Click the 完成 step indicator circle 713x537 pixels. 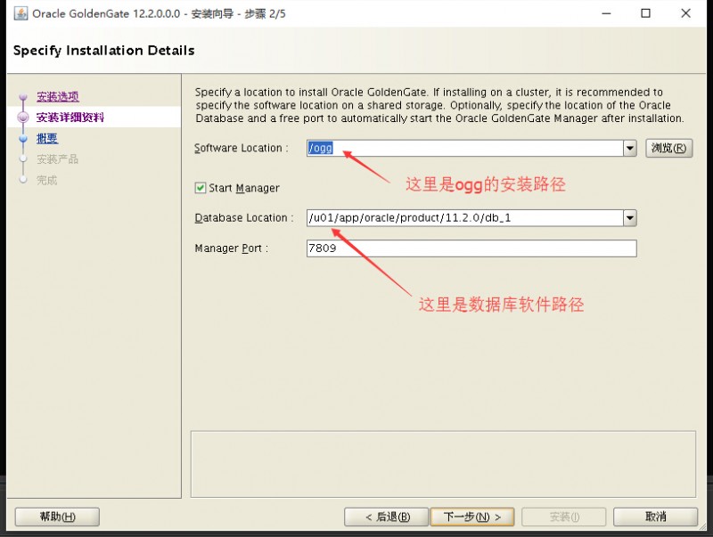pyautogui.click(x=23, y=179)
